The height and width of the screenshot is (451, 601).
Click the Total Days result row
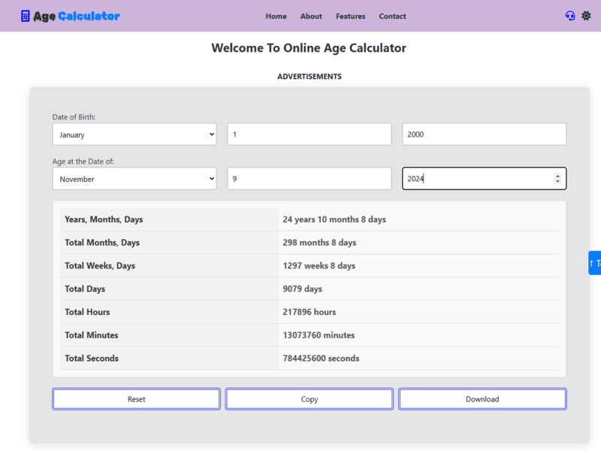coord(309,289)
